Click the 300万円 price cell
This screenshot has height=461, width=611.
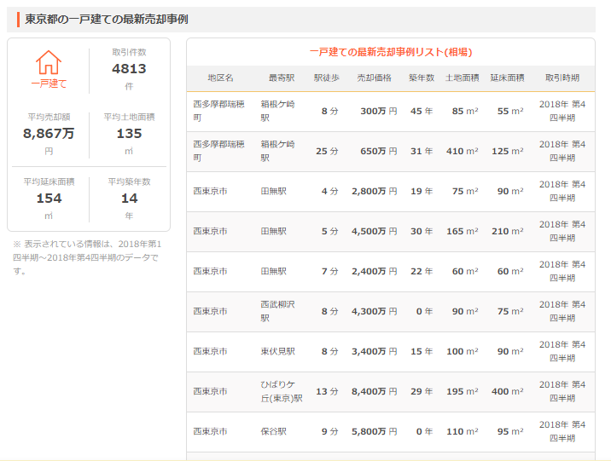(378, 112)
